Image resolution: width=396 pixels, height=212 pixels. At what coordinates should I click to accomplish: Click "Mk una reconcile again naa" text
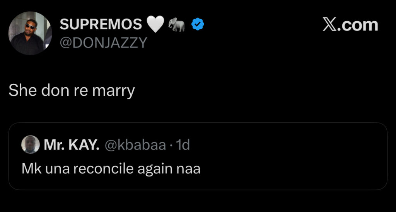point(111,168)
